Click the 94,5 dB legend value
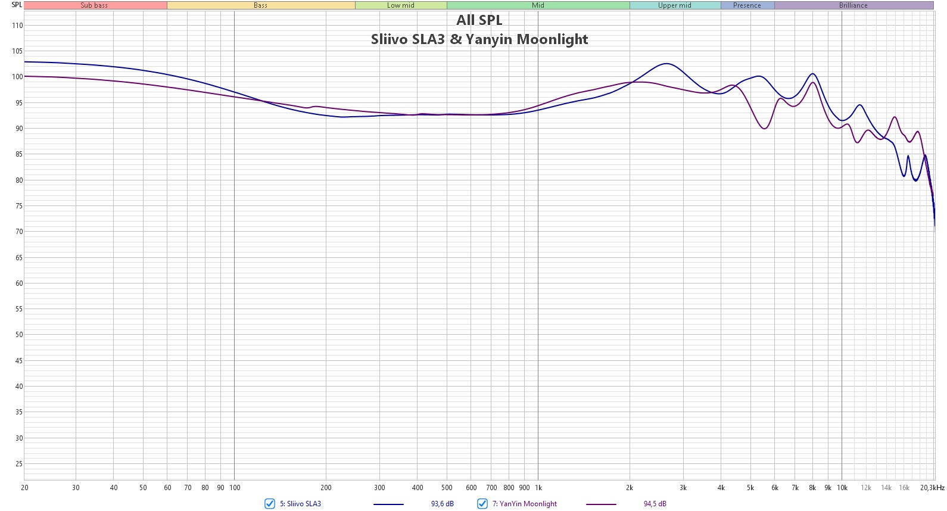The image size is (947, 511). pyautogui.click(x=655, y=504)
